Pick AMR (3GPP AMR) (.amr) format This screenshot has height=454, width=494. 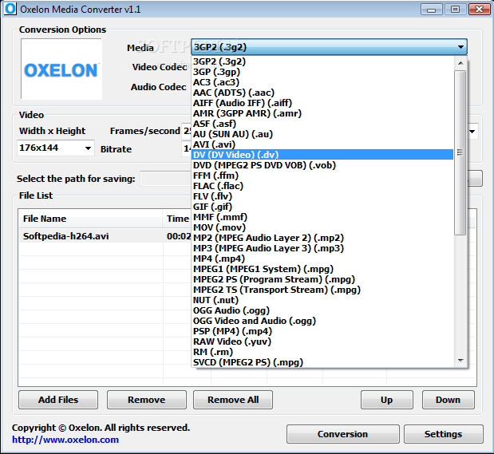point(322,113)
